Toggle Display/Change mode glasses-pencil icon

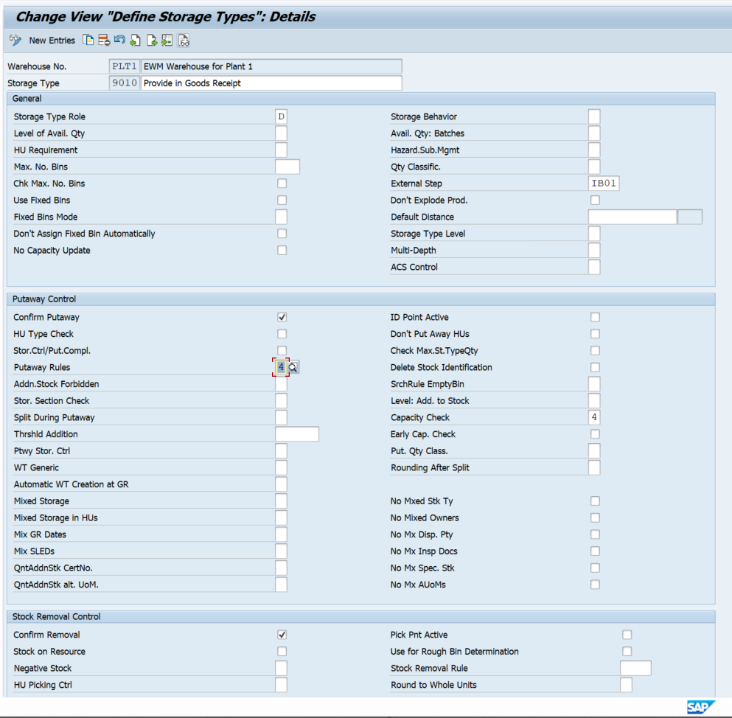point(15,40)
